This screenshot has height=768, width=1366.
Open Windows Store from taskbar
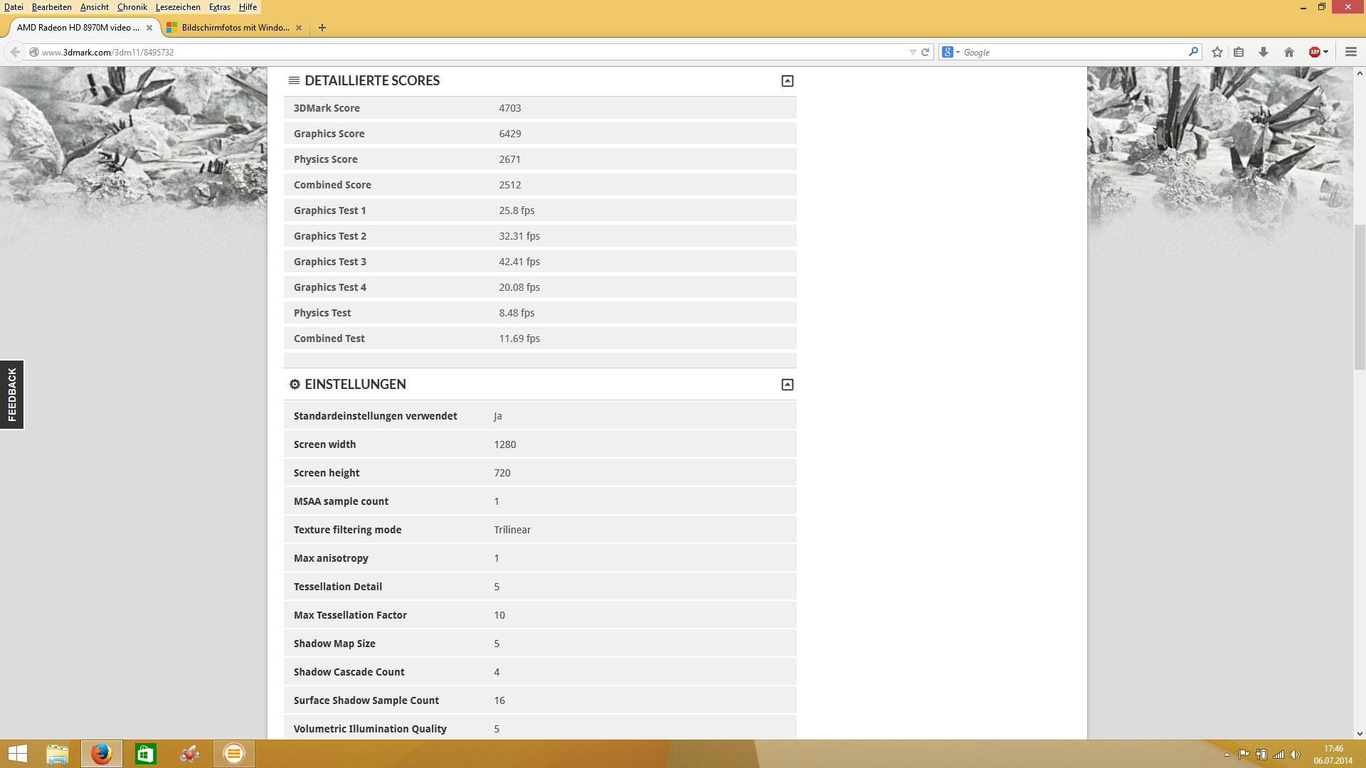tap(146, 754)
